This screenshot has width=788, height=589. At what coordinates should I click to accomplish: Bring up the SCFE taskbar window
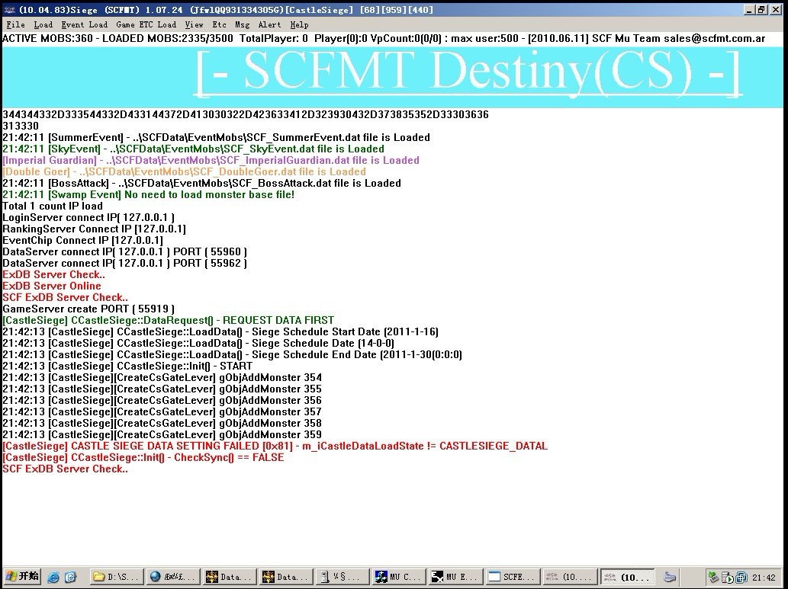click(x=511, y=577)
